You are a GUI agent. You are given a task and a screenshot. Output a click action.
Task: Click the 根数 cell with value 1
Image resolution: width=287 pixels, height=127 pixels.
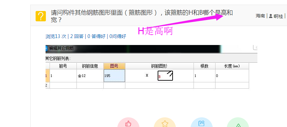(205, 76)
